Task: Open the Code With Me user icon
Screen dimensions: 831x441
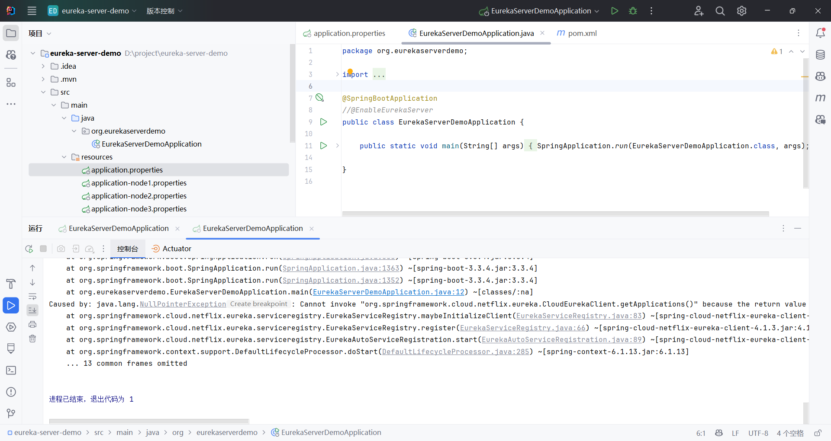Action: [699, 11]
